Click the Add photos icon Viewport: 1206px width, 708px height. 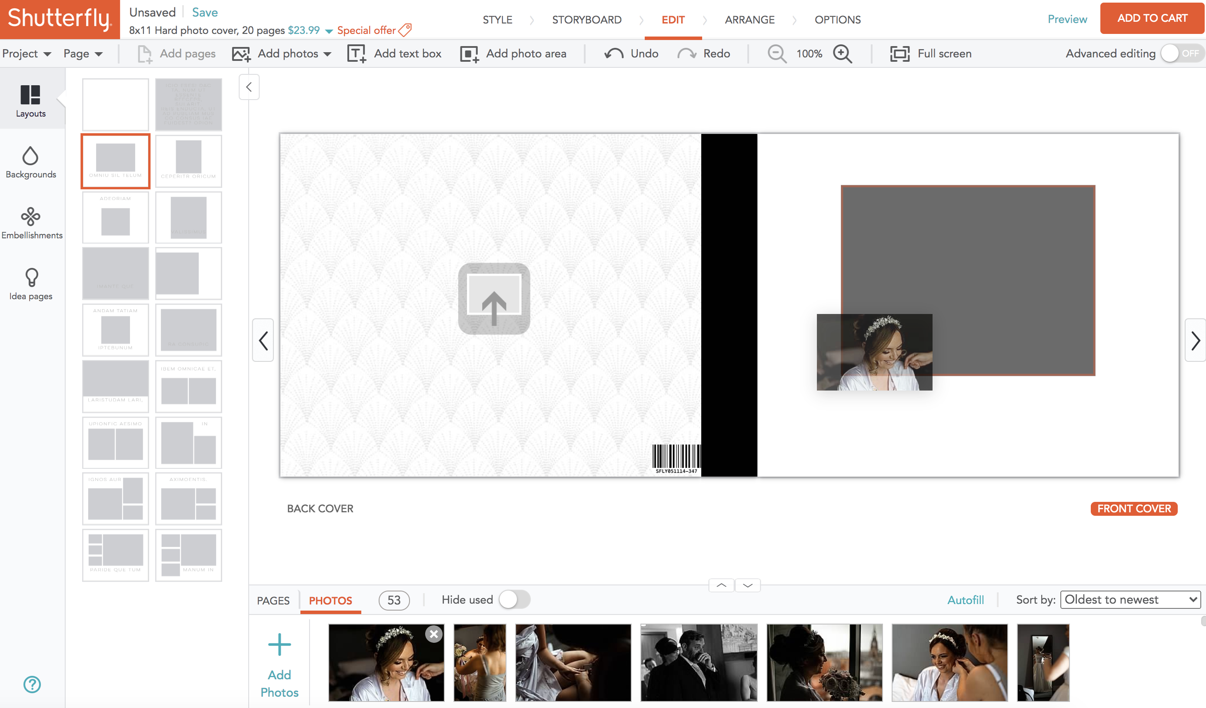242,52
